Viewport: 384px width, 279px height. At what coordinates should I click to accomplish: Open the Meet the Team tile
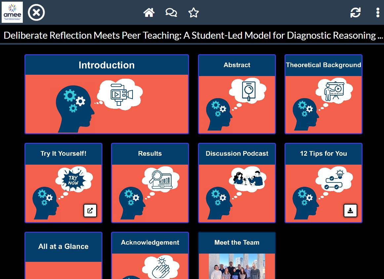pyautogui.click(x=237, y=256)
